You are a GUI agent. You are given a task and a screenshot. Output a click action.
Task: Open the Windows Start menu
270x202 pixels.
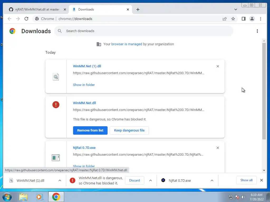coord(7,197)
